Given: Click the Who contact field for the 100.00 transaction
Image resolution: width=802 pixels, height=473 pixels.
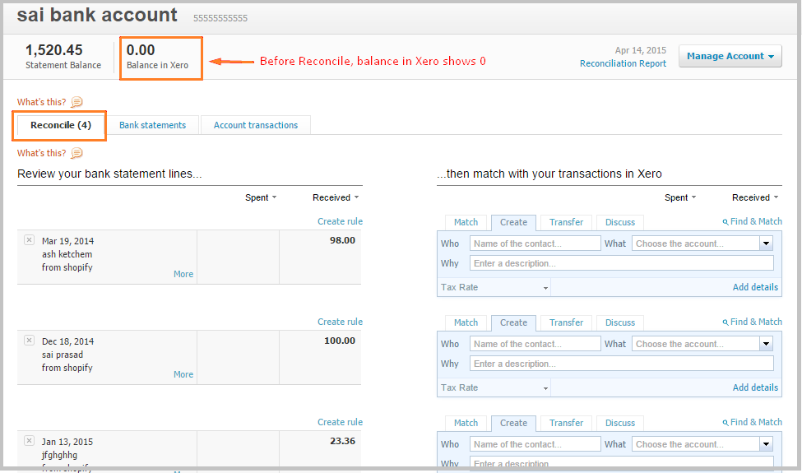Looking at the screenshot, I should click(x=535, y=344).
